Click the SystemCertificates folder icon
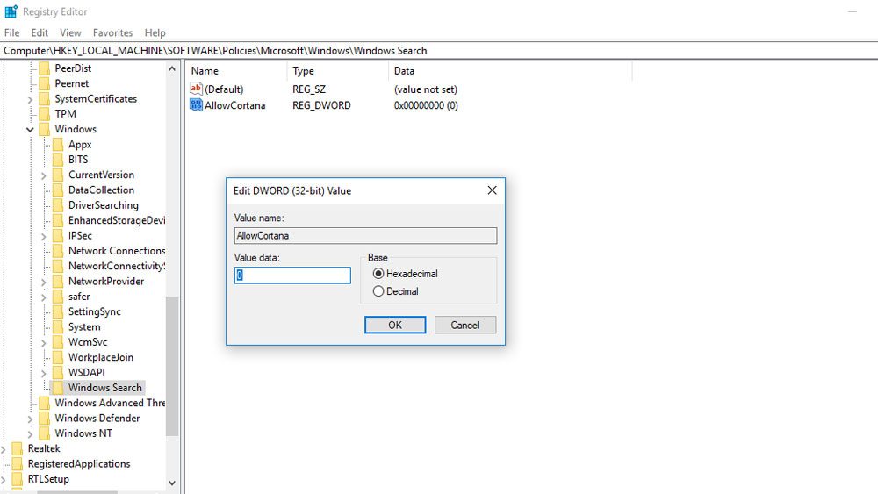This screenshot has width=878, height=494. tap(44, 98)
